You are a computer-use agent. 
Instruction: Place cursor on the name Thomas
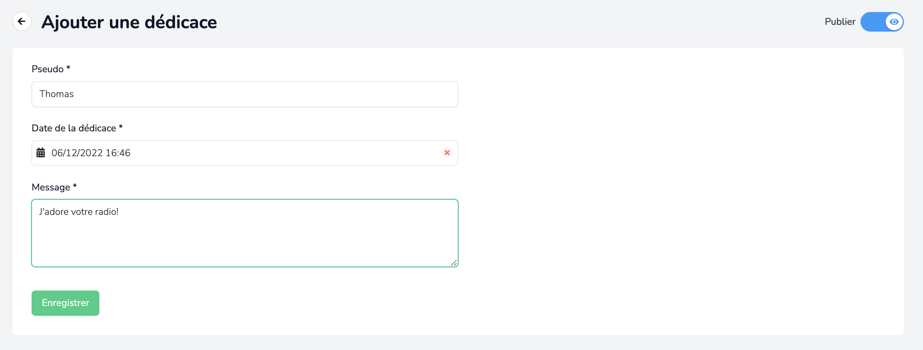coord(56,94)
